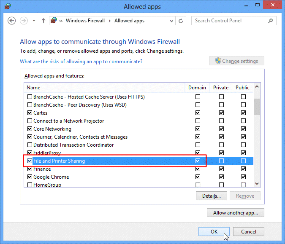
Task: Uncheck Private checkbox for Finance
Action: (x=221, y=169)
